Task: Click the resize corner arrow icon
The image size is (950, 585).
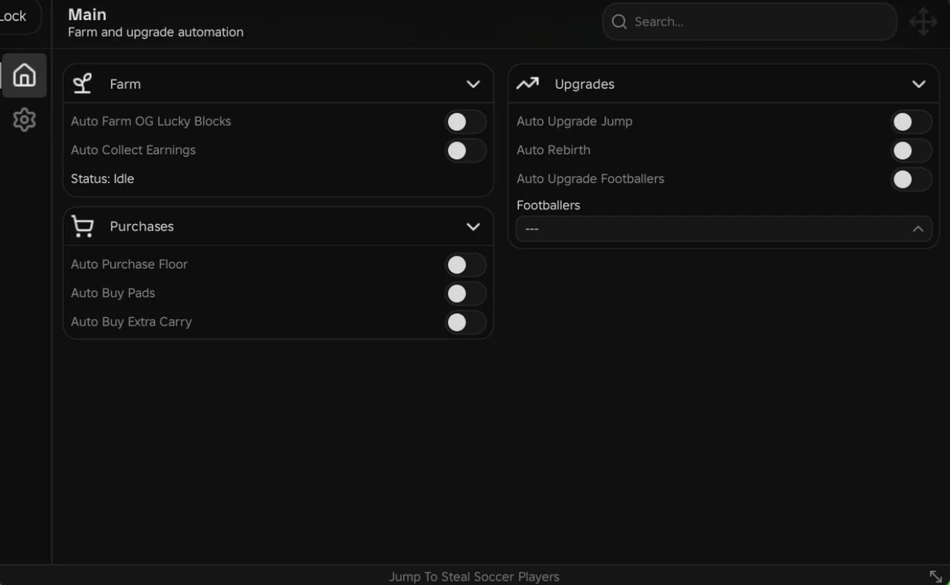Action: (936, 576)
